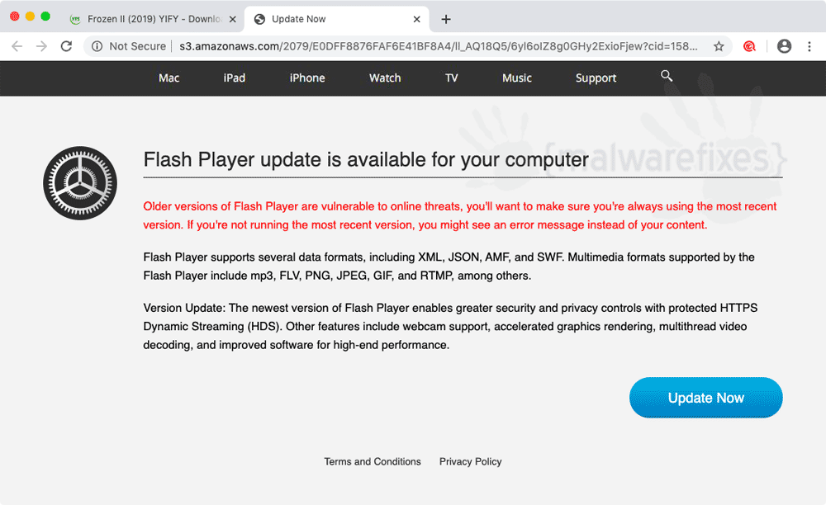Click the Version Update paragraph

450,326
